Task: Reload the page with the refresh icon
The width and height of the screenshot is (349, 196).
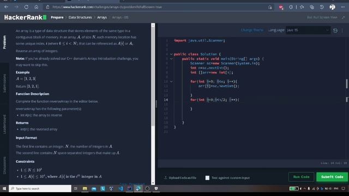Action: pyautogui.click(x=26, y=7)
